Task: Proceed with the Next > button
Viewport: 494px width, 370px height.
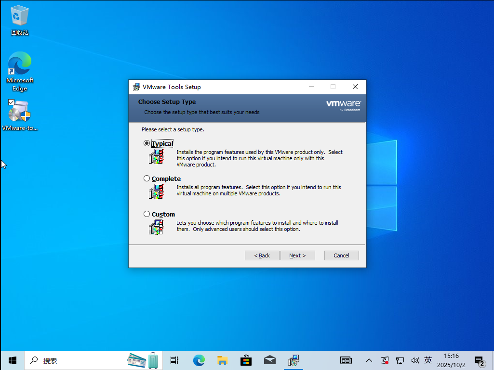Action: click(297, 255)
